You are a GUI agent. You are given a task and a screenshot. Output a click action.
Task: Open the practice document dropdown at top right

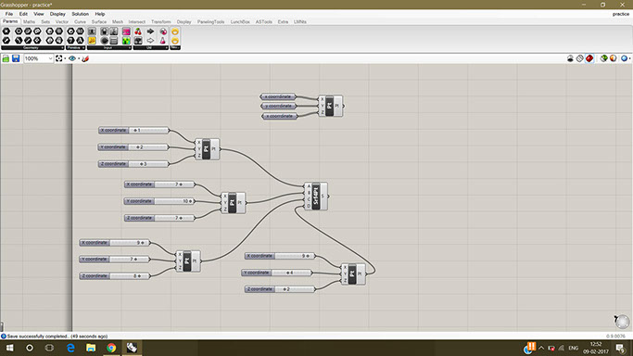point(620,14)
